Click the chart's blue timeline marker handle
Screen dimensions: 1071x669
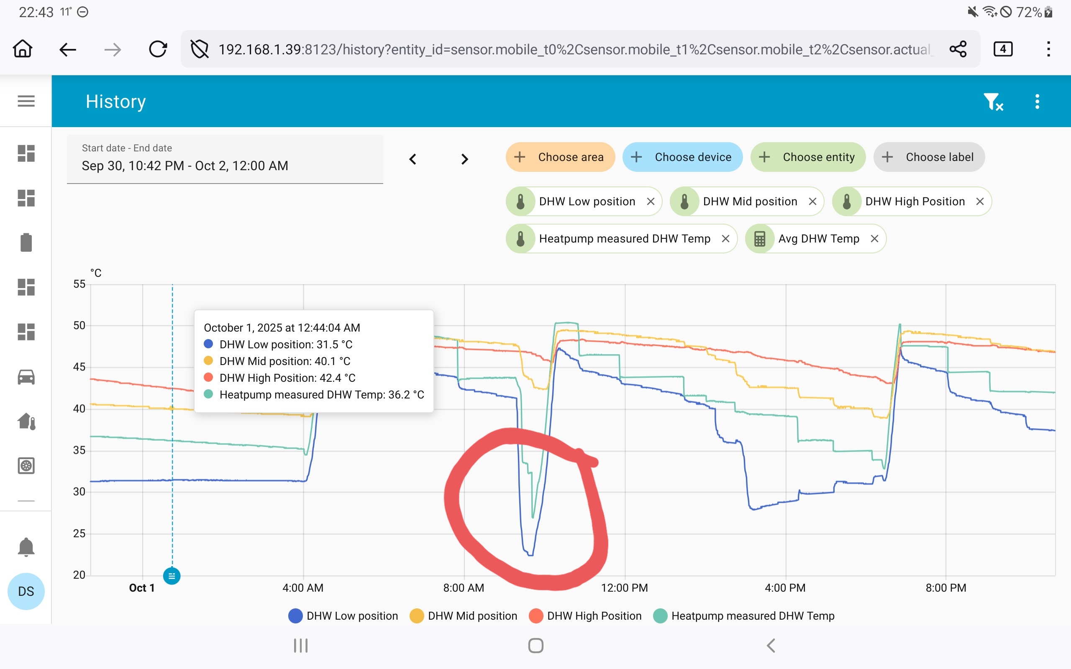[172, 576]
